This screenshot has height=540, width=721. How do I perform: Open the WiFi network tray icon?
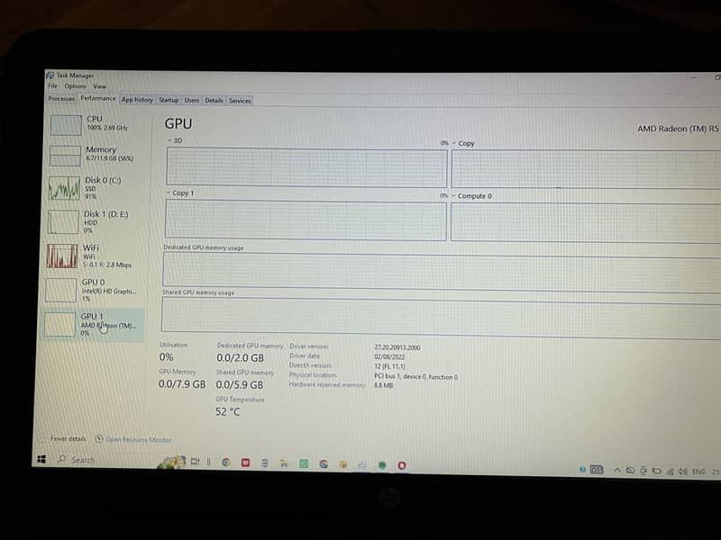tap(670, 471)
